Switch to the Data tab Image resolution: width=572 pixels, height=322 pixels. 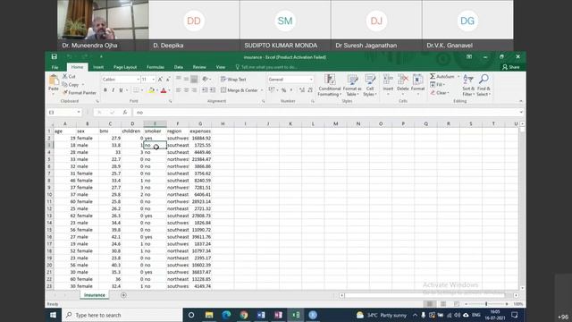click(x=179, y=67)
